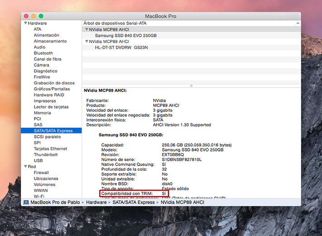Collapse the Red section in the sidebar
Image resolution: width=322 pixels, height=236 pixels.
pos(25,167)
